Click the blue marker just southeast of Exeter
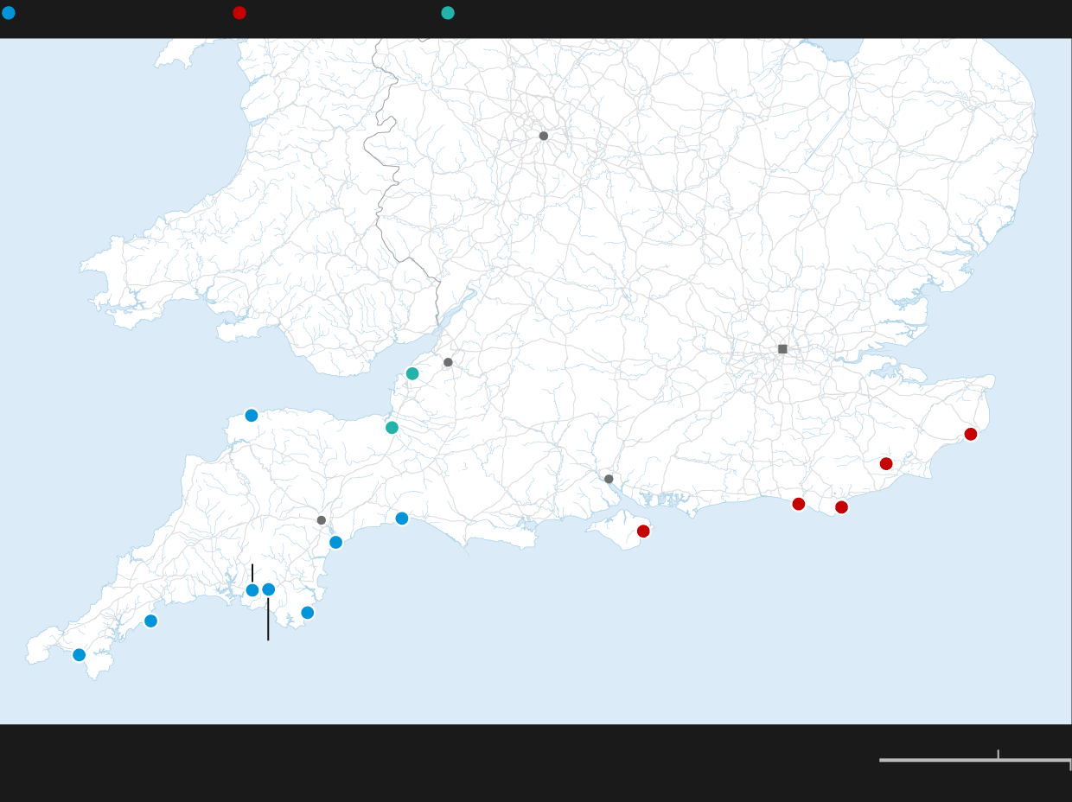The width and height of the screenshot is (1072, 802). click(x=335, y=543)
